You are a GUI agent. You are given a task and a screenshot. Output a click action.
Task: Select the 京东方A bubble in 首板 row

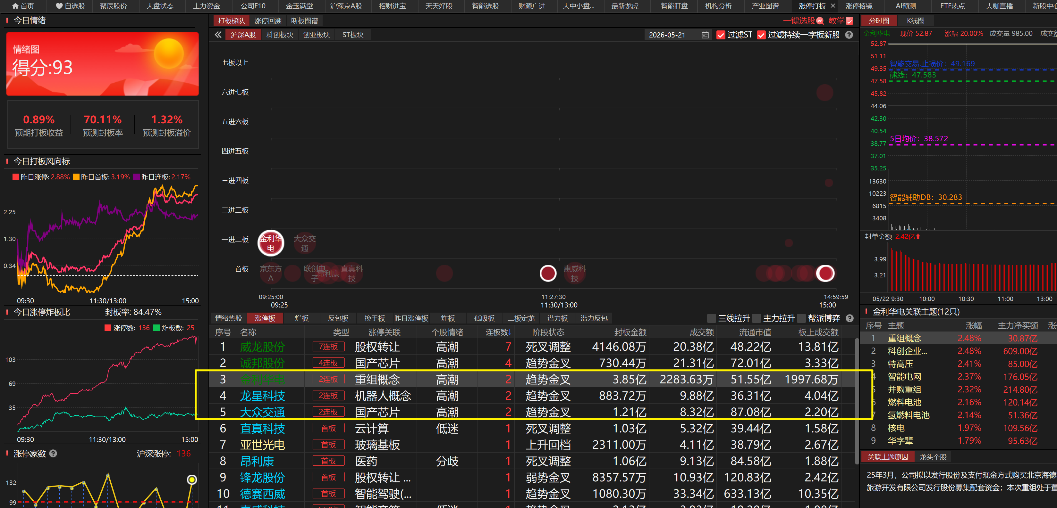coord(270,273)
